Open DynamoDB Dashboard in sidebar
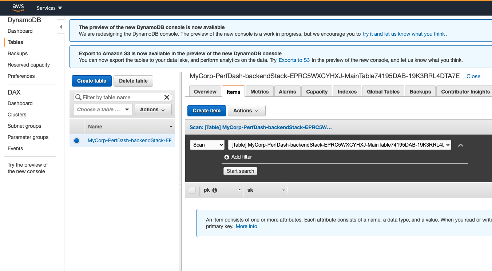The width and height of the screenshot is (492, 271). pos(20,31)
